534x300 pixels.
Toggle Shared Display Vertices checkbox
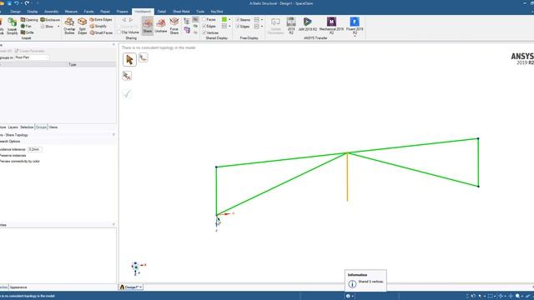(x=204, y=32)
